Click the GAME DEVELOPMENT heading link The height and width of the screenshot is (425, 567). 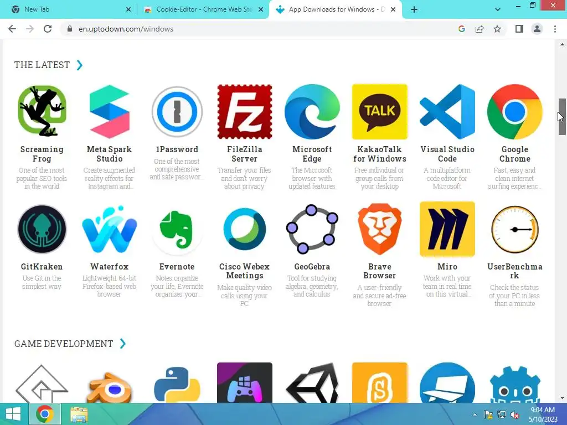[64, 344]
